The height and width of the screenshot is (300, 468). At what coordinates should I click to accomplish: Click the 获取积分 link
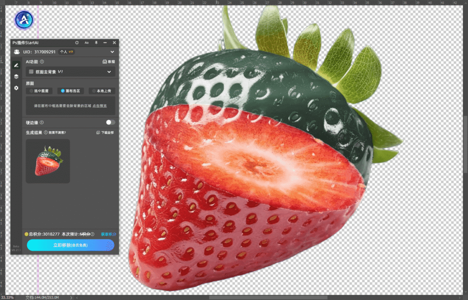coord(108,234)
